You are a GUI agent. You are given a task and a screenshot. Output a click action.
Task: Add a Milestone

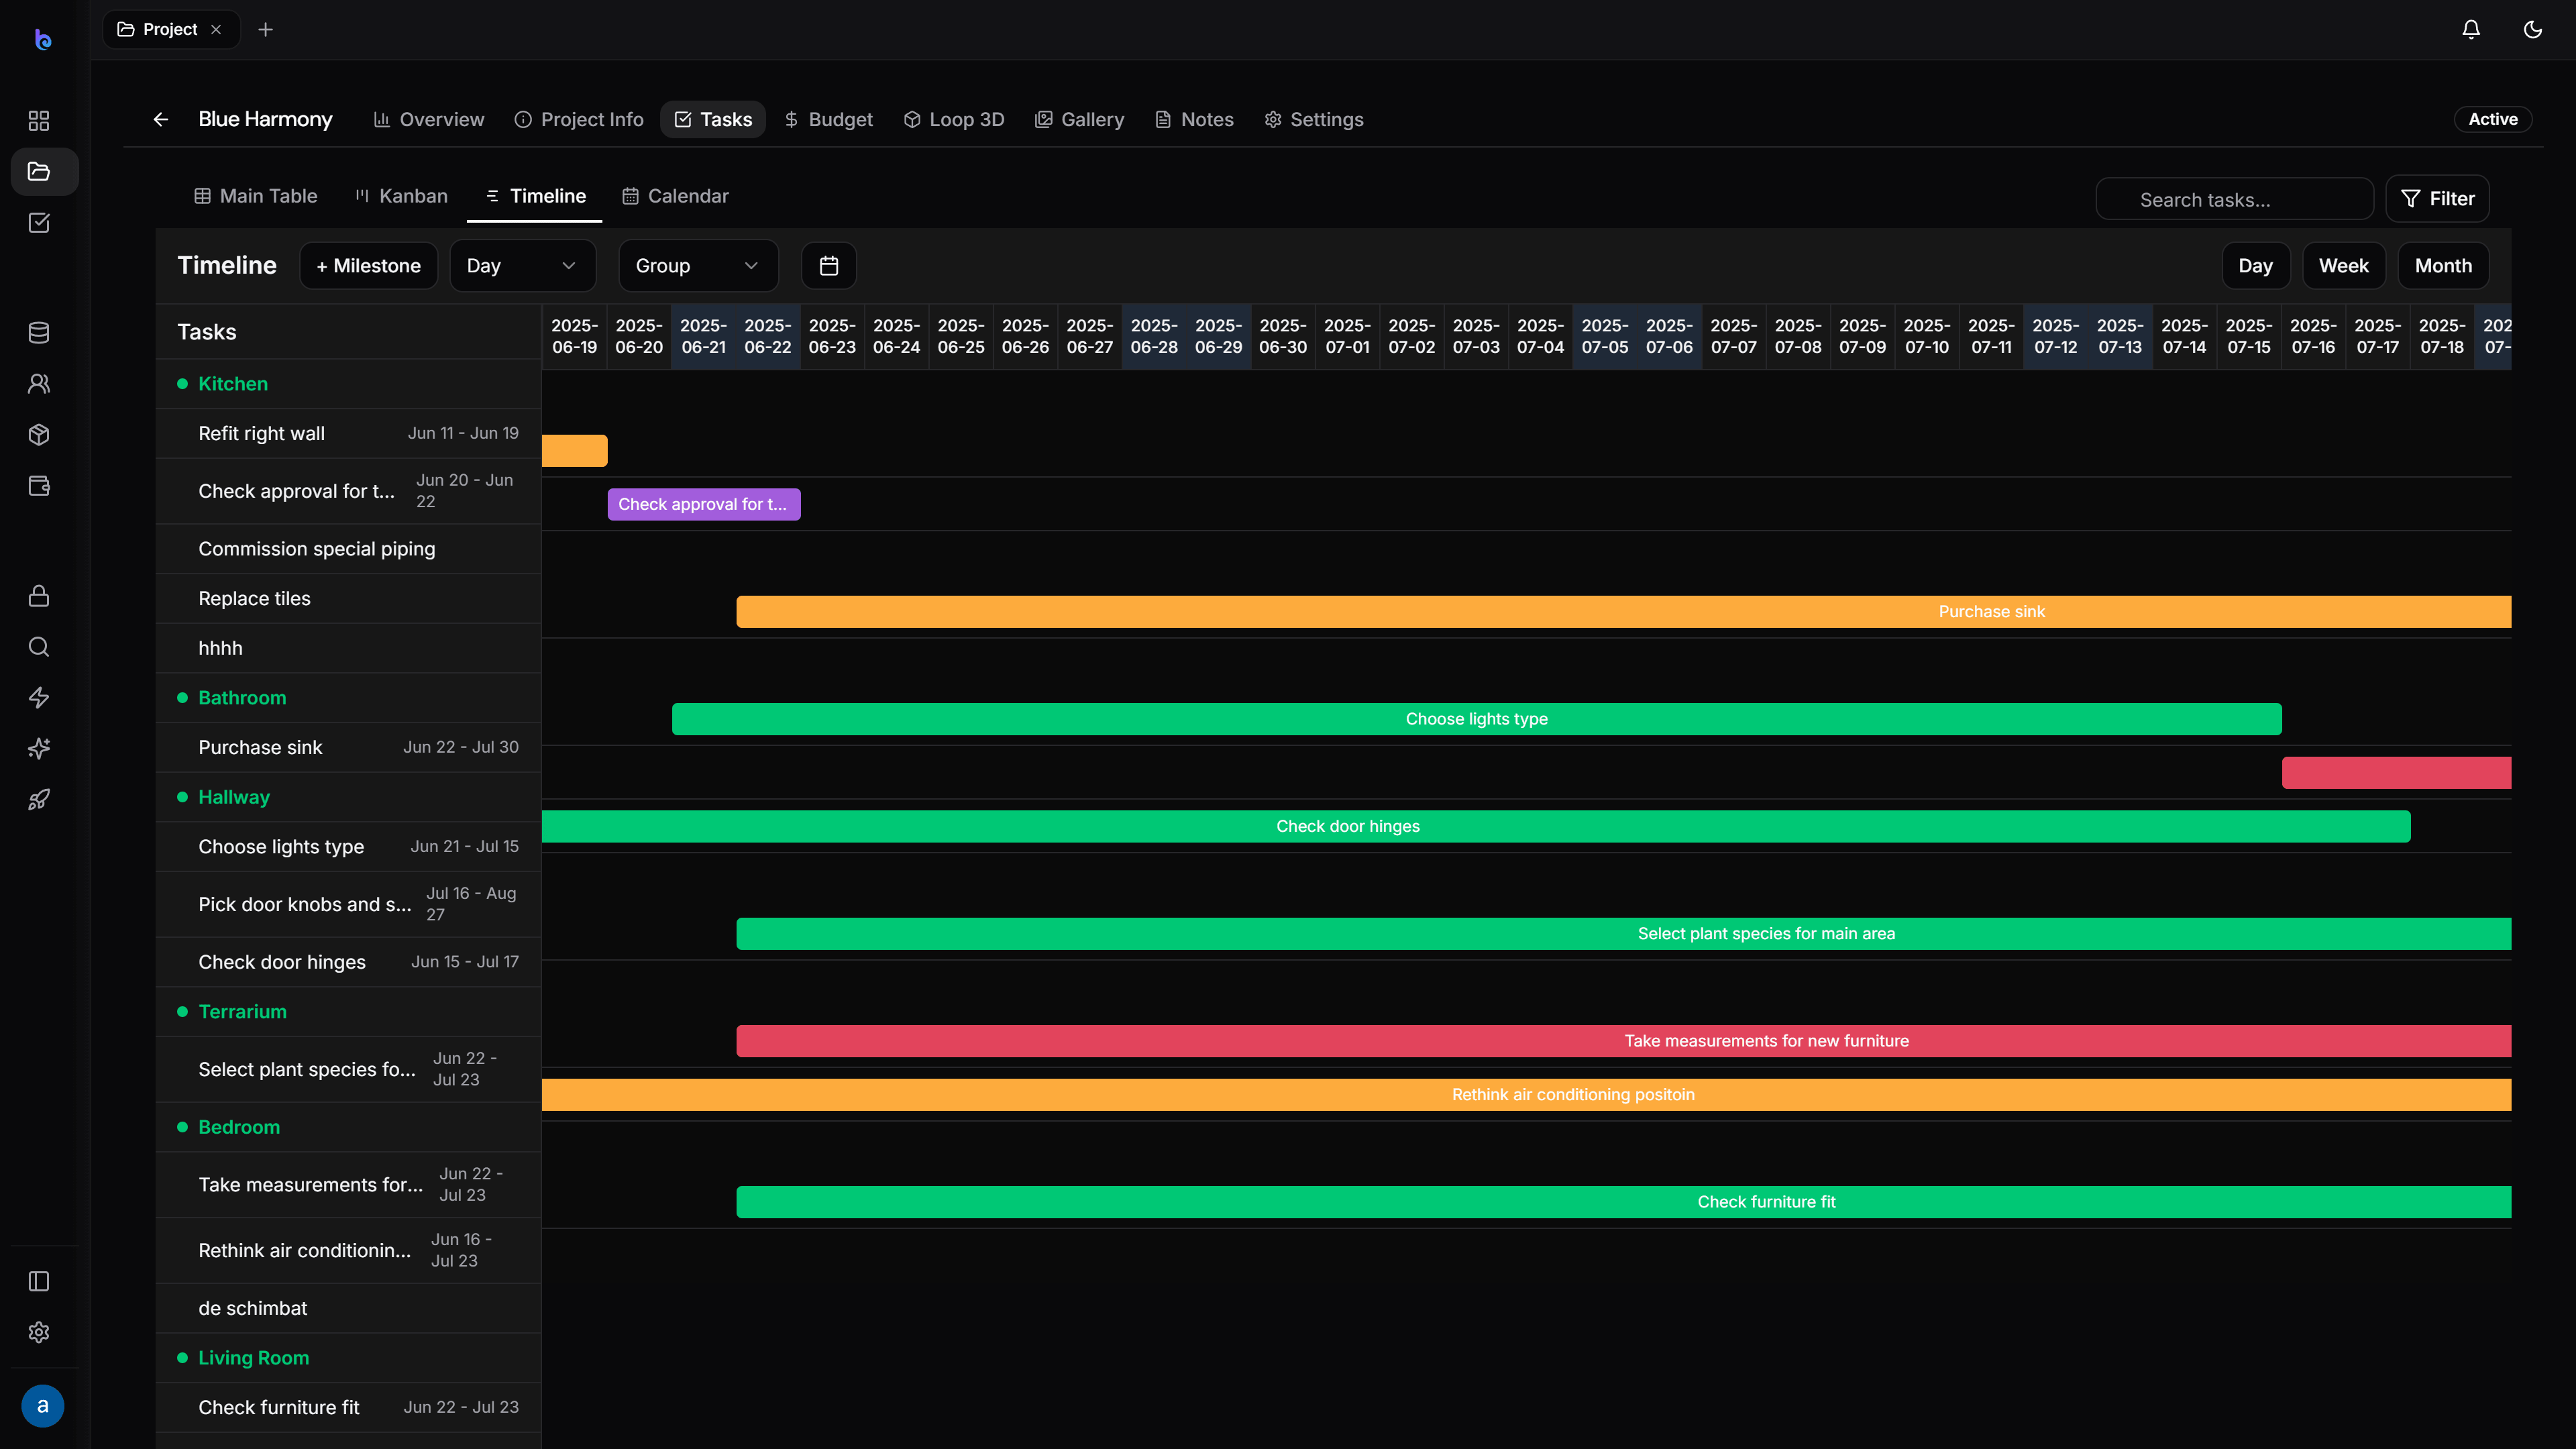click(x=369, y=266)
